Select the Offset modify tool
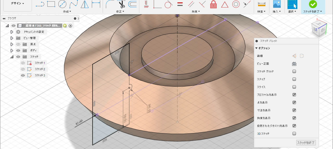 [133, 4]
